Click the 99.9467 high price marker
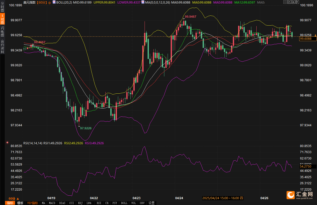The width and height of the screenshot is (317, 205). [190, 16]
